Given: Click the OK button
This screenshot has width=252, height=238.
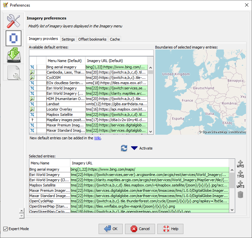Looking at the screenshot, I should 110,229.
